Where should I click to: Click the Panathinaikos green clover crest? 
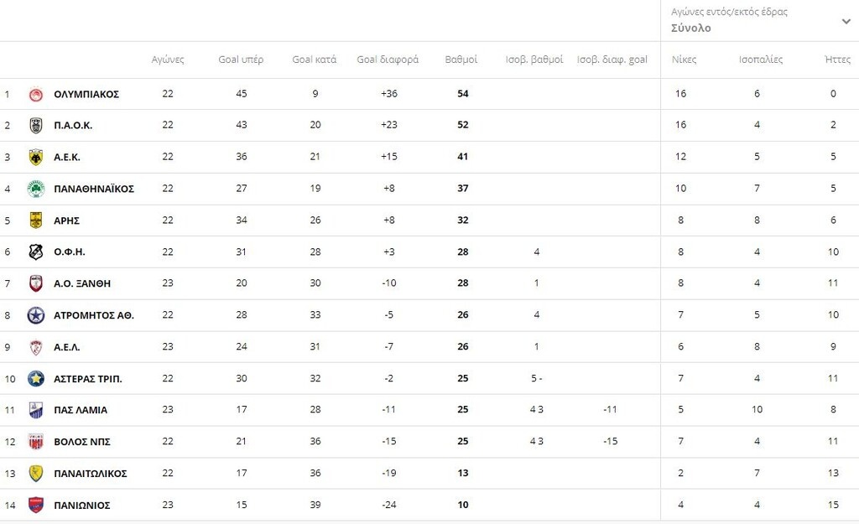coord(35,189)
